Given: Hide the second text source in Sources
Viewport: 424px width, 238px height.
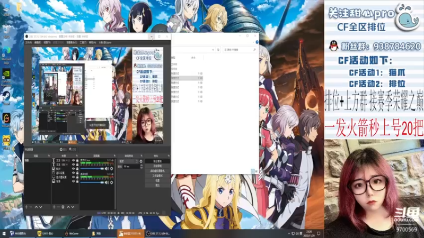Looking at the screenshot, I should click(73, 164).
